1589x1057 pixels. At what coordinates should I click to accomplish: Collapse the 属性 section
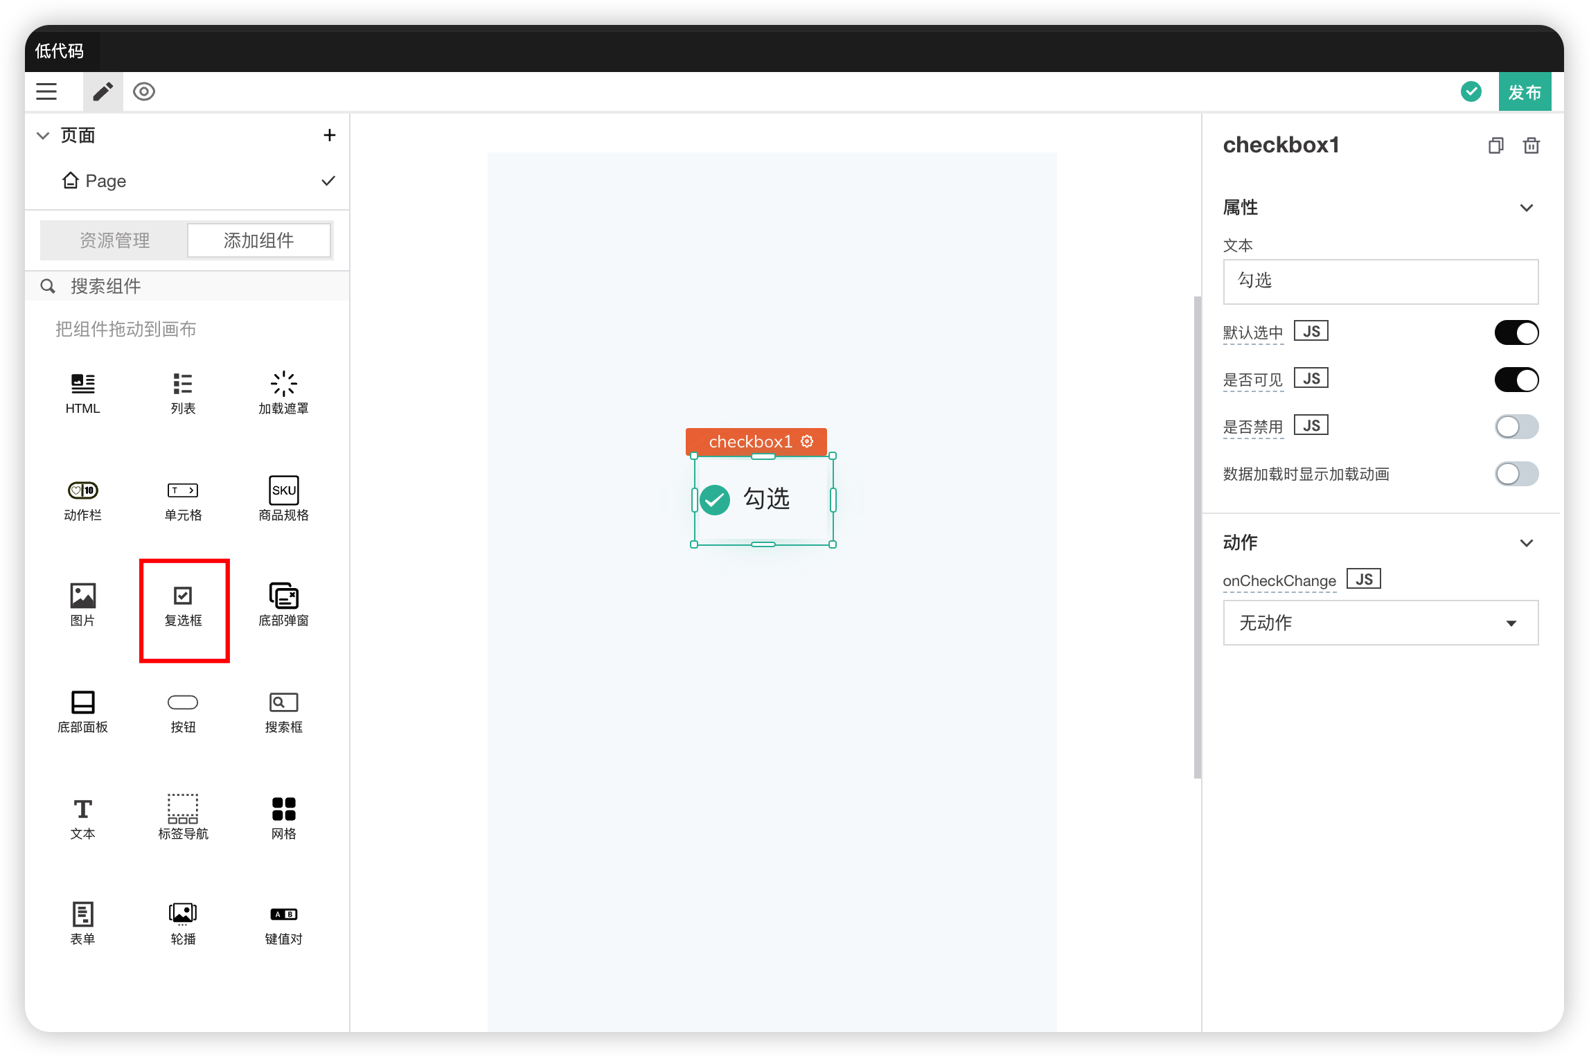(x=1526, y=208)
